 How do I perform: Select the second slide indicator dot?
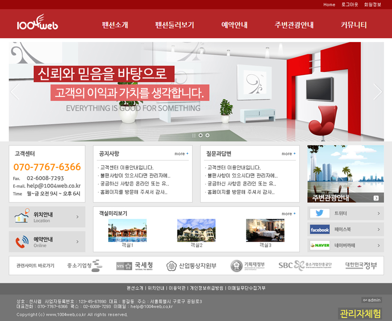207,136
